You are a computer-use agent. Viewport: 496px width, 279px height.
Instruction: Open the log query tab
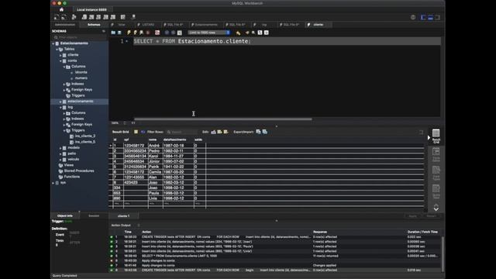tap(263, 25)
